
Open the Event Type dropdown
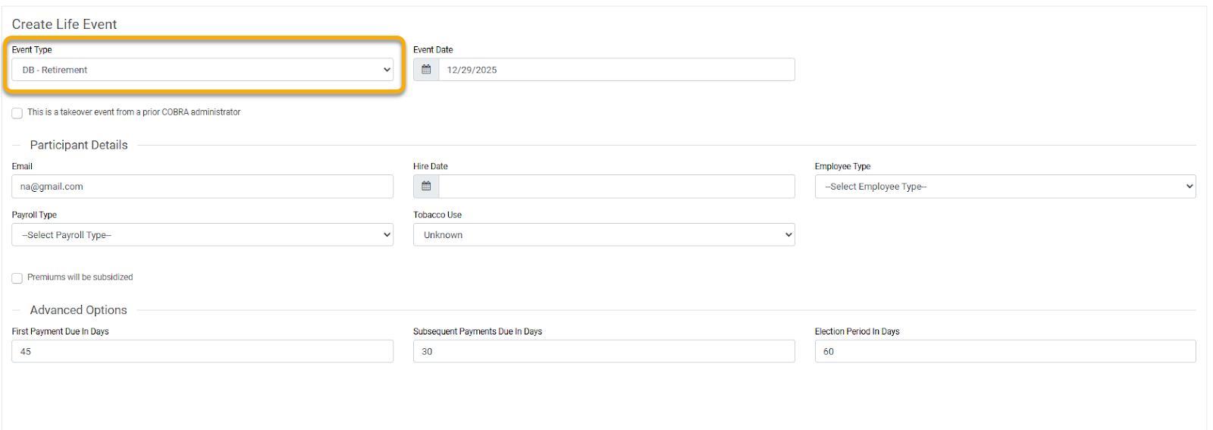[202, 70]
